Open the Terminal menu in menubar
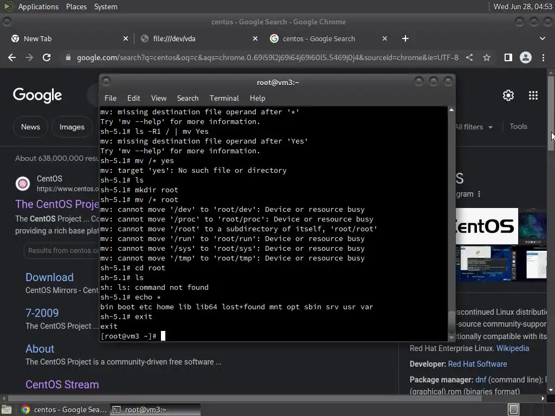This screenshot has height=416, width=555. 224,98
